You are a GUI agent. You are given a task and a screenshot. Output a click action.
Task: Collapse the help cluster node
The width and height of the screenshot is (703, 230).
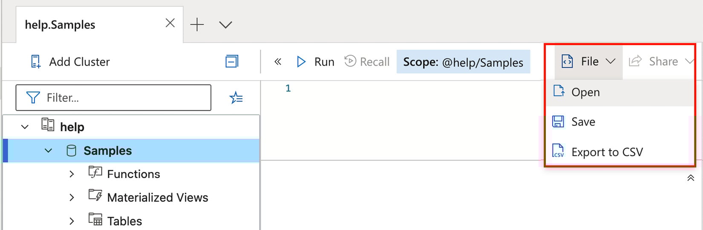25,127
